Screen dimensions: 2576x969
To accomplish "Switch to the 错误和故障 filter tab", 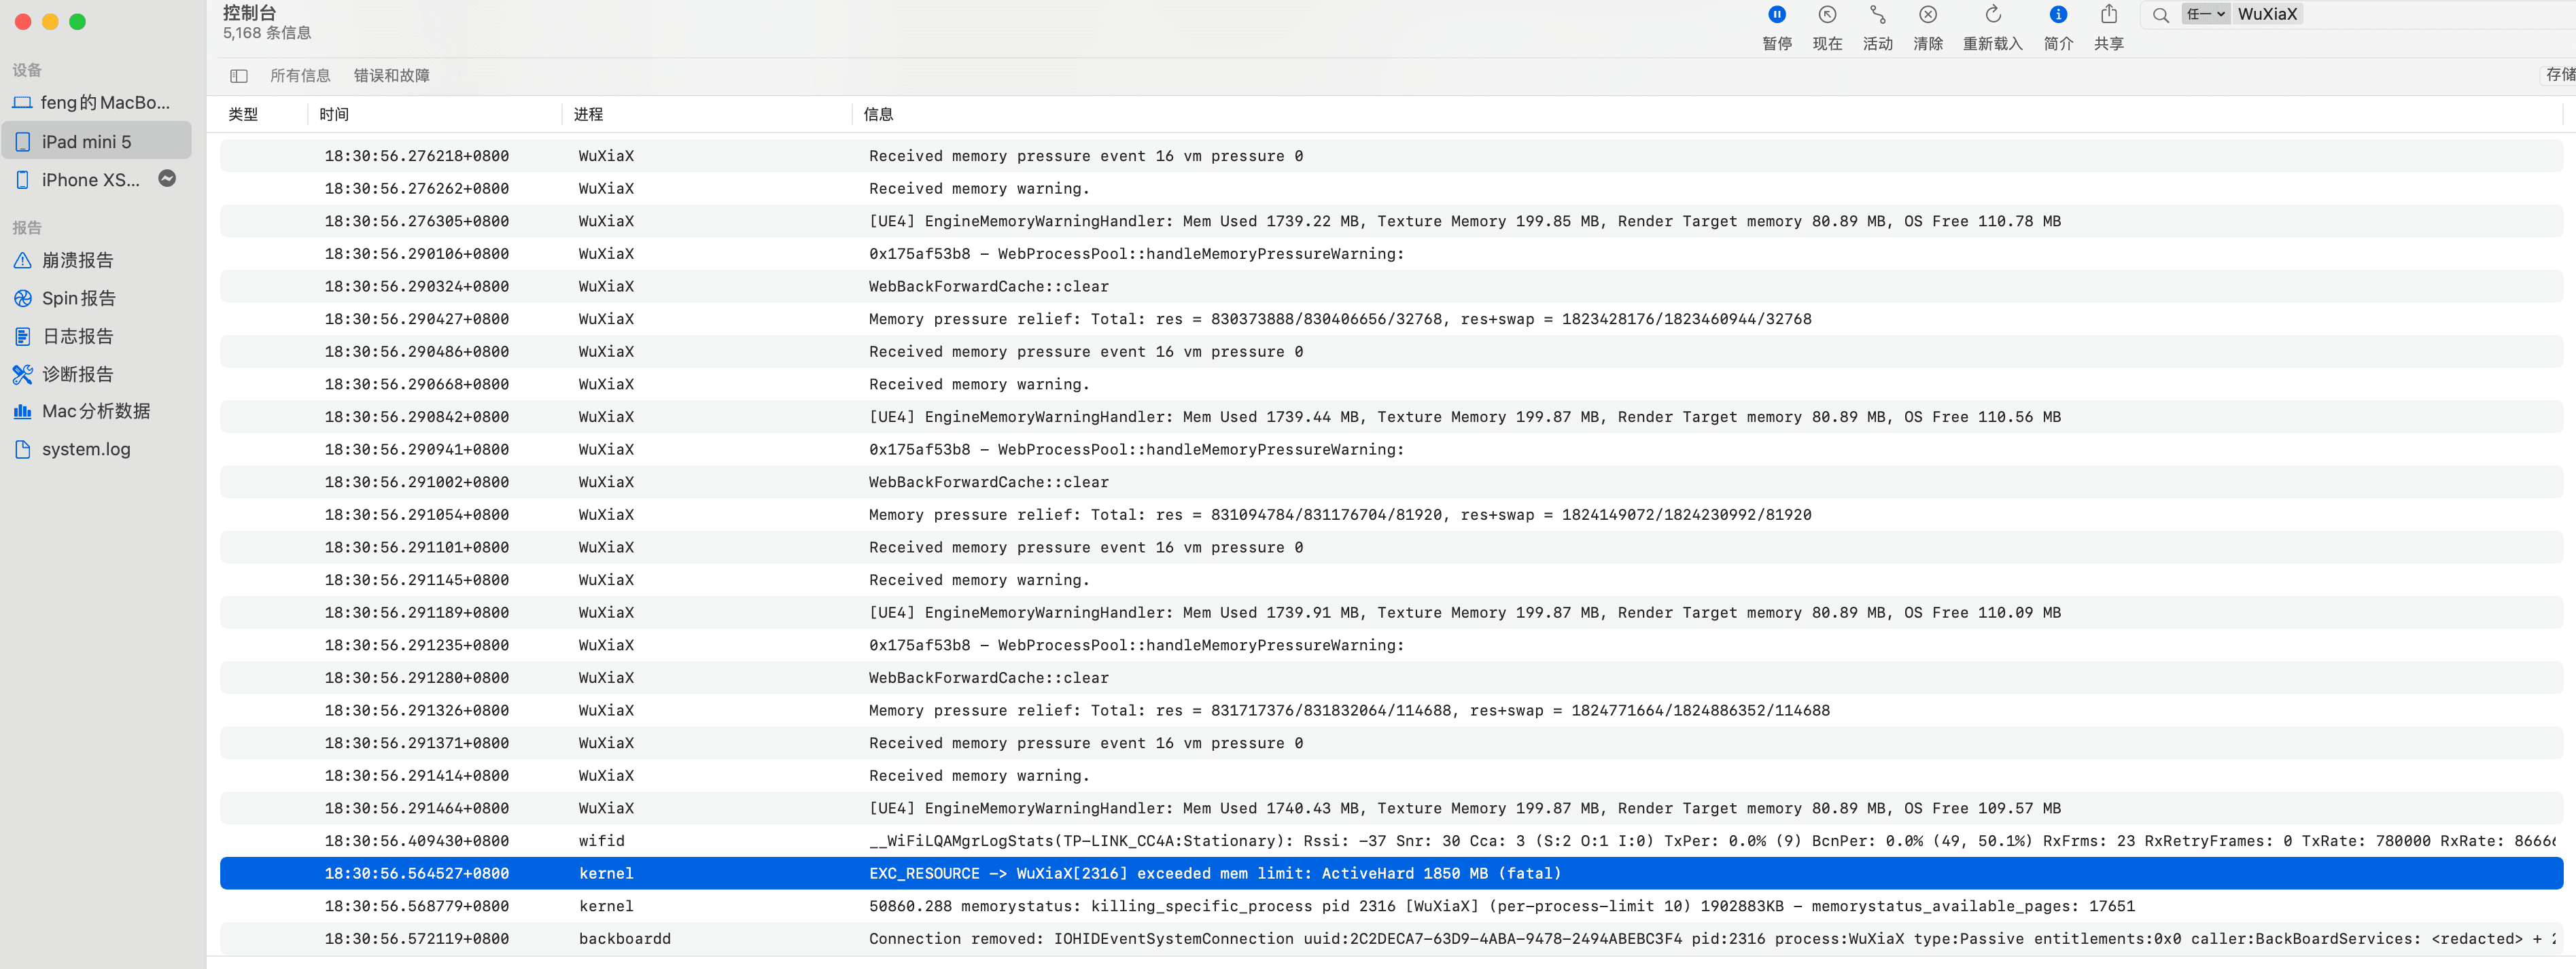I will [x=391, y=76].
